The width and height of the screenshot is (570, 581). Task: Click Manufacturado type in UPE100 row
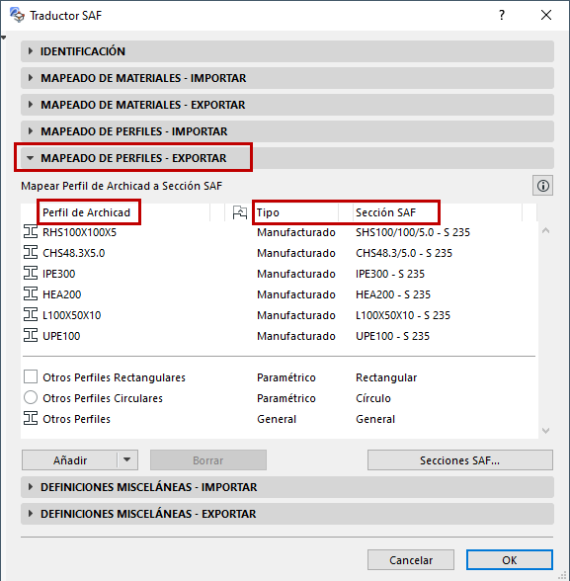click(296, 336)
